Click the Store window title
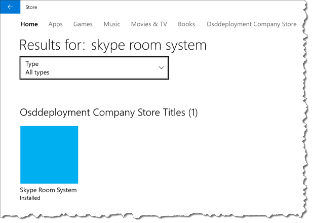312x223 pixels. (x=31, y=7)
